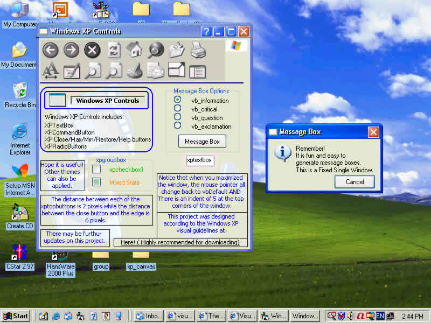
Task: Click the Forward arrow toolbar icon
Action: (71, 51)
